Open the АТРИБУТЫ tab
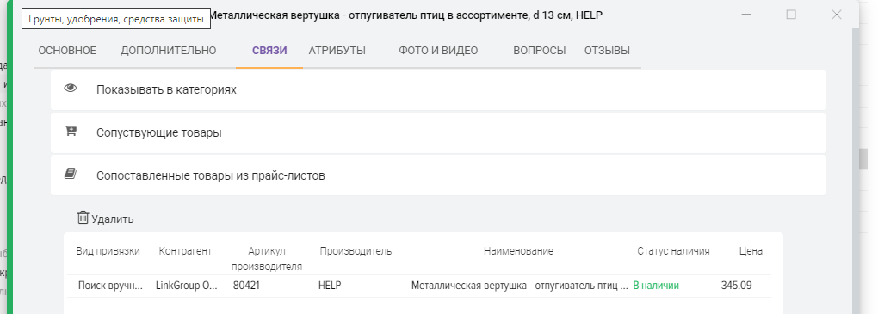The width and height of the screenshot is (878, 314). (x=337, y=51)
